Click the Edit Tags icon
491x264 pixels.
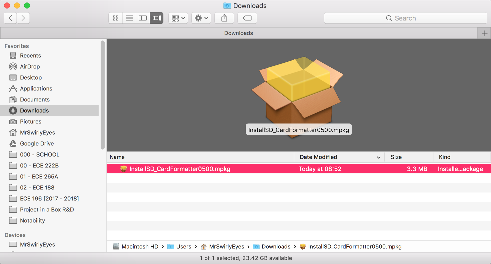pyautogui.click(x=247, y=18)
